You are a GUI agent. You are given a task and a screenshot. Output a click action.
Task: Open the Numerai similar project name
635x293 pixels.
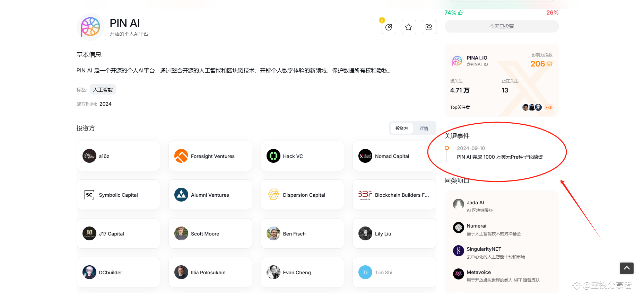click(x=476, y=226)
